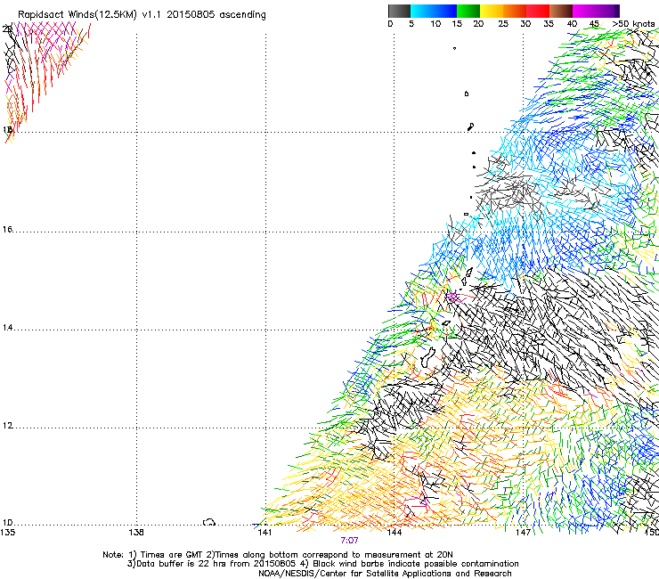
Task: Click the longitude label '144'
Action: [395, 533]
